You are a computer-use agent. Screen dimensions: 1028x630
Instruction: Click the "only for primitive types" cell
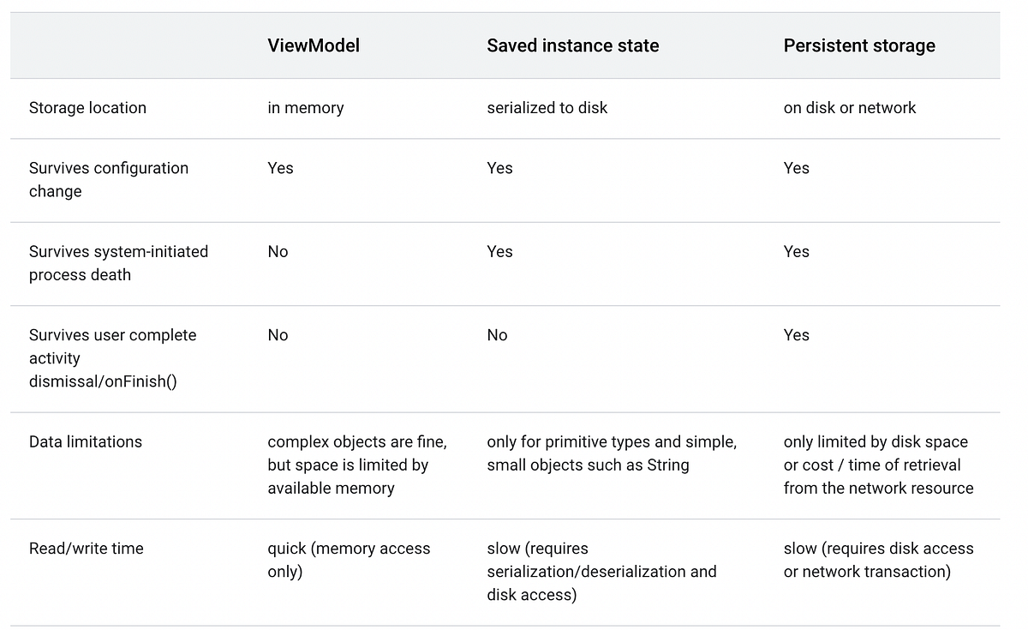pyautogui.click(x=612, y=453)
